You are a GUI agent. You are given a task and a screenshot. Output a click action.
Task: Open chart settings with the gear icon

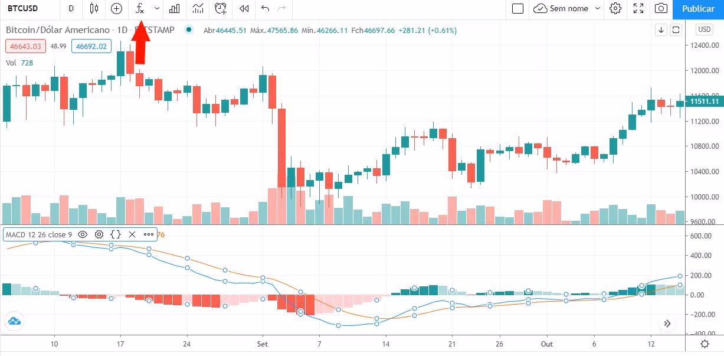614,9
